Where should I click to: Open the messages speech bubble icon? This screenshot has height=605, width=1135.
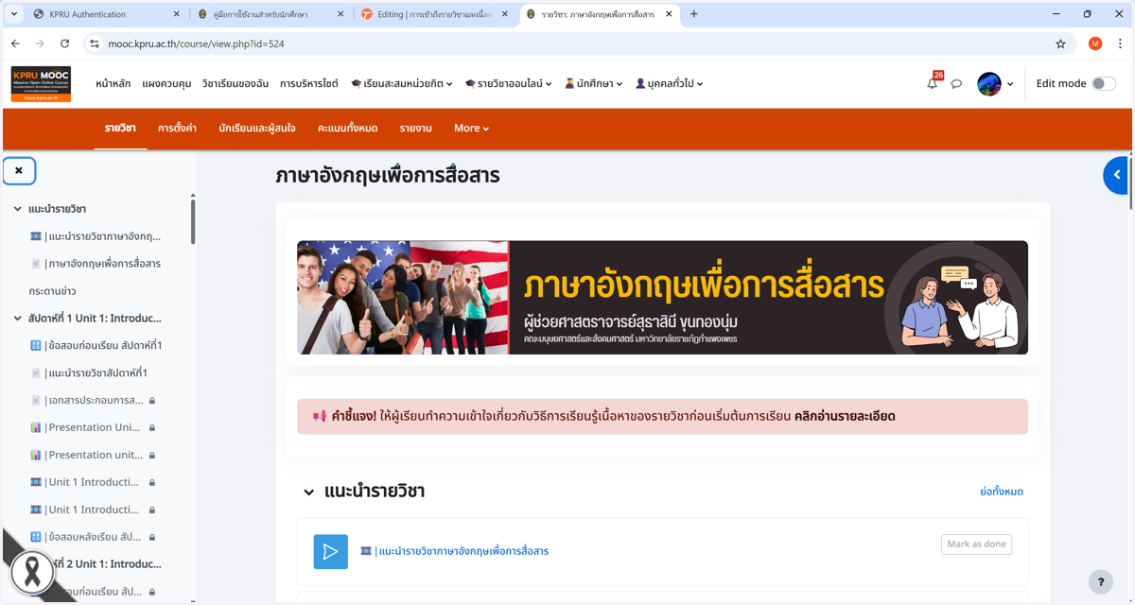click(956, 84)
